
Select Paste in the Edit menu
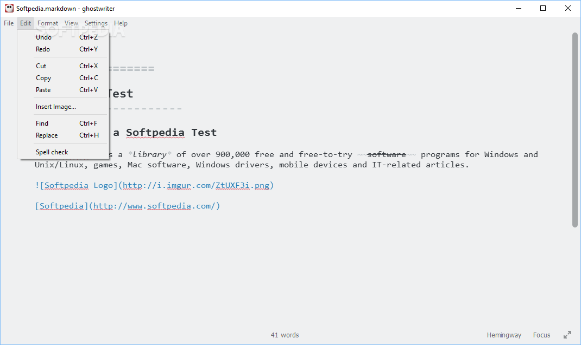tap(63, 90)
